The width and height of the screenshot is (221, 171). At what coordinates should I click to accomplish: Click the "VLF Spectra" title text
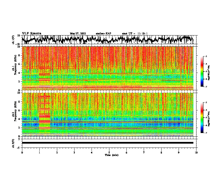pos(32,34)
